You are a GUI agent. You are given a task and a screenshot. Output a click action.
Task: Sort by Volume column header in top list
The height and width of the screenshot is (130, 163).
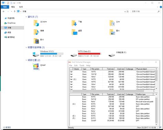point(77,69)
